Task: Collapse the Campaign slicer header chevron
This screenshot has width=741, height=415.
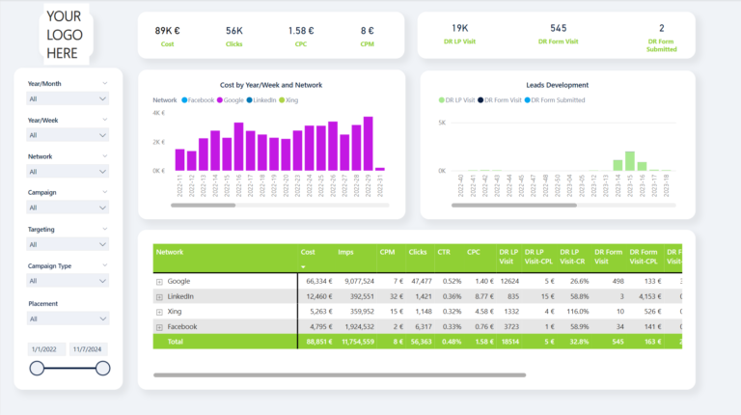Action: point(105,192)
